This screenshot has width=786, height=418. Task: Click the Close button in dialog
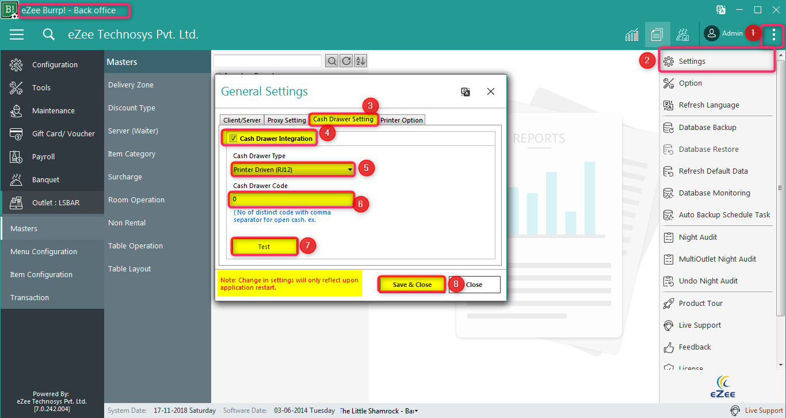tap(474, 285)
